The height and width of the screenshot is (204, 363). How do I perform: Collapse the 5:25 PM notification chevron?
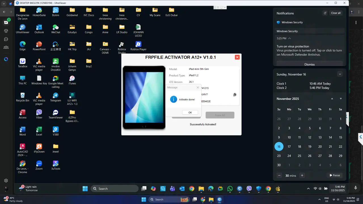[x=290, y=38]
